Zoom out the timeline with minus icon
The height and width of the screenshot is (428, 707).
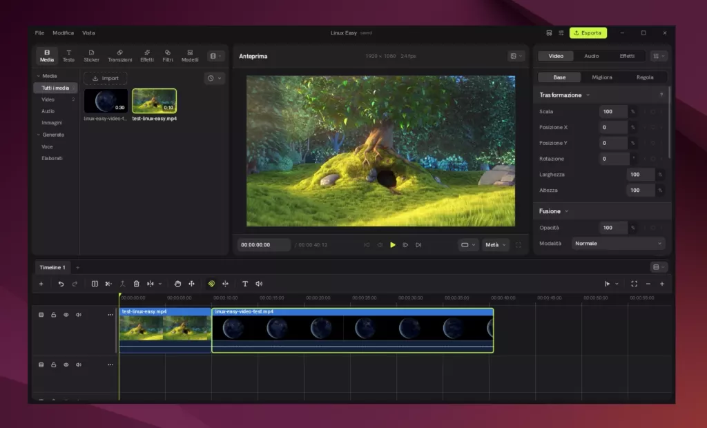pyautogui.click(x=648, y=284)
